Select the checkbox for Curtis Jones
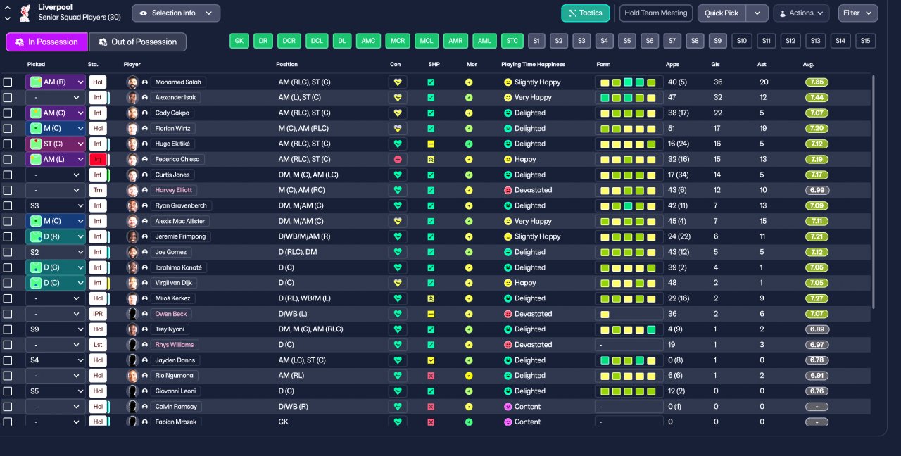 tap(8, 175)
